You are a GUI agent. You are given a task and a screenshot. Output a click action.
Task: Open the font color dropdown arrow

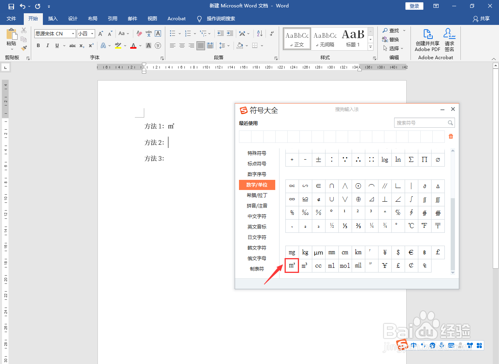(x=140, y=46)
